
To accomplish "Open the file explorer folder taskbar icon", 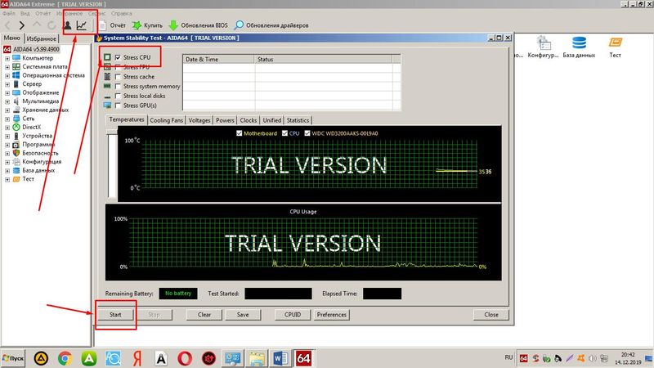I will point(257,358).
